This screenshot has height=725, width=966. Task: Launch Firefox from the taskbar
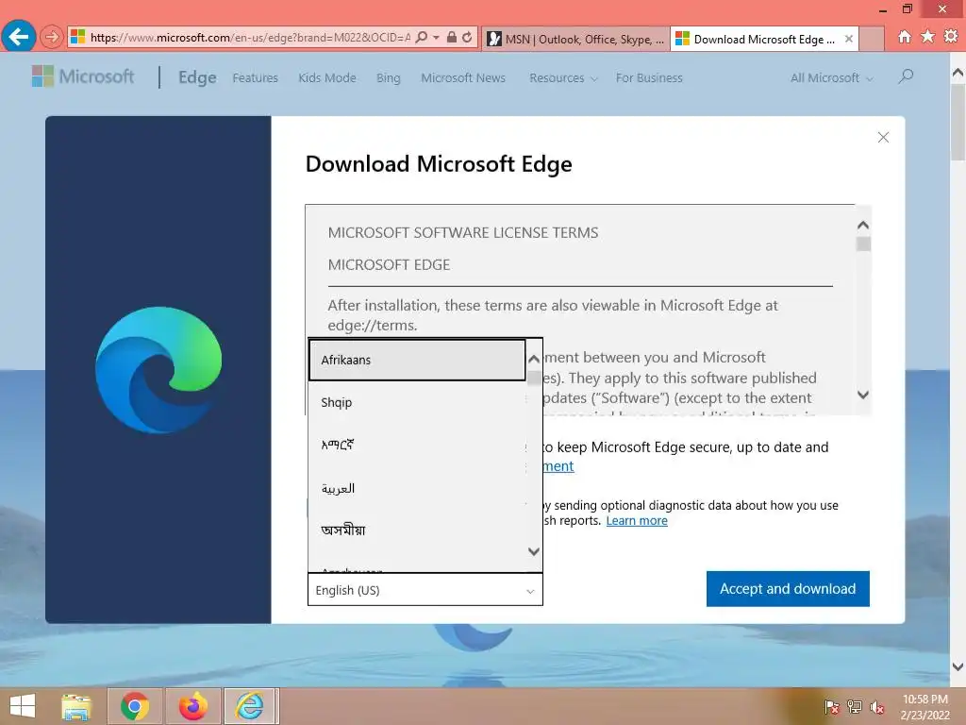192,706
